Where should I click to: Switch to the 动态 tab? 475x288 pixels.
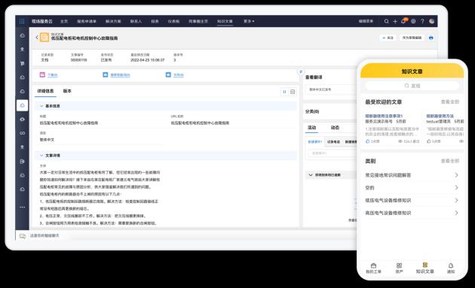tap(335, 128)
